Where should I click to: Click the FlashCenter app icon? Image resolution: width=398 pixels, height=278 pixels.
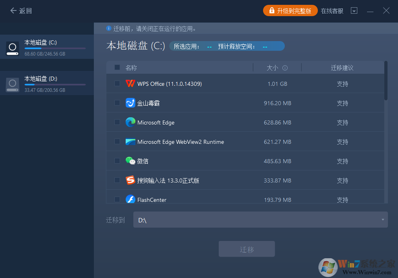pos(130,199)
